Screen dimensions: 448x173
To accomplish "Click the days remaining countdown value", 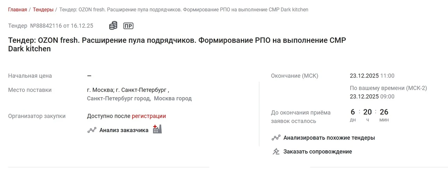I will tap(353, 112).
